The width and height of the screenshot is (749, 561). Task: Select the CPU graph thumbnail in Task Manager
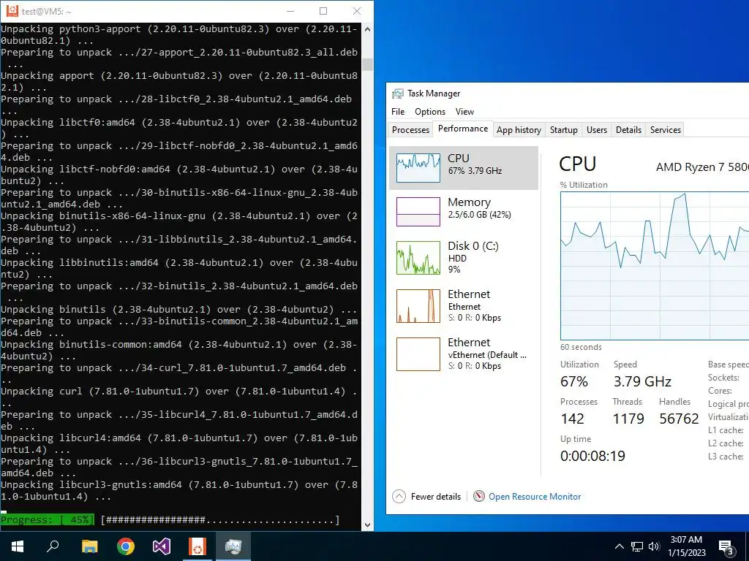pyautogui.click(x=418, y=168)
